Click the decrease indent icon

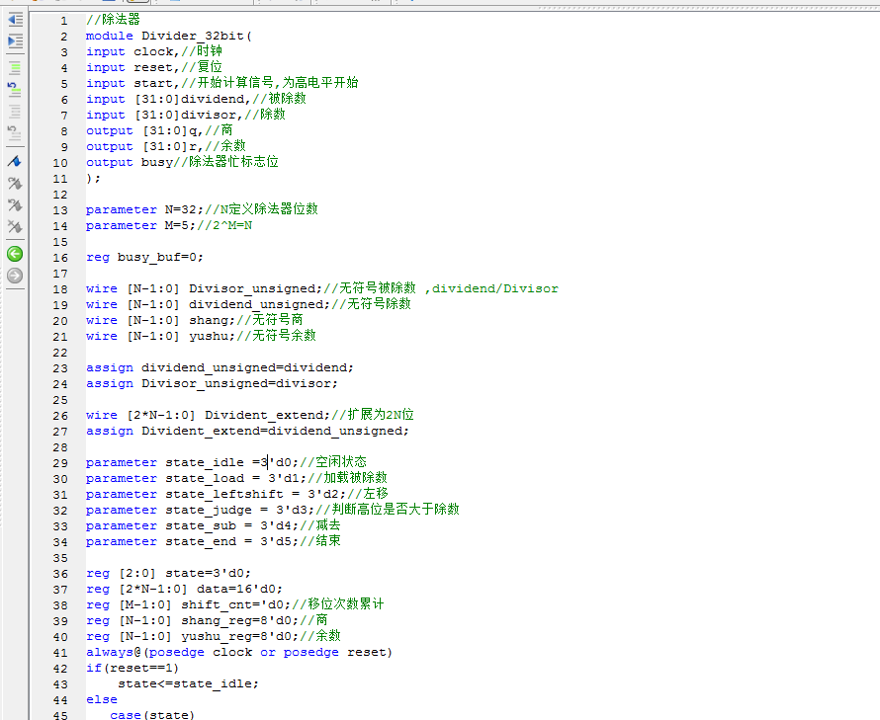pos(15,20)
